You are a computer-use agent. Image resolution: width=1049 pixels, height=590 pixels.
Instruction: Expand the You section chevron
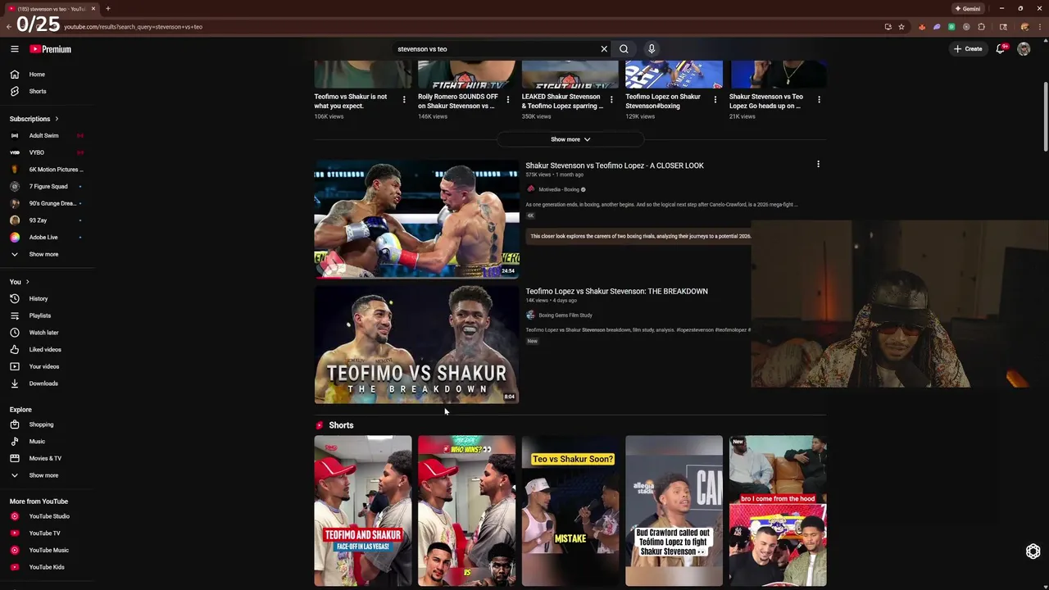[x=27, y=282]
